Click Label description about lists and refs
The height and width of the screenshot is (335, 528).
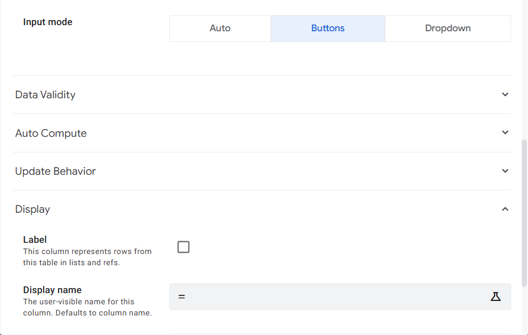point(87,257)
